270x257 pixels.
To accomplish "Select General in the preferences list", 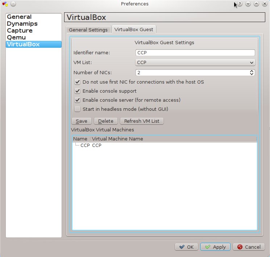I will 34,17.
